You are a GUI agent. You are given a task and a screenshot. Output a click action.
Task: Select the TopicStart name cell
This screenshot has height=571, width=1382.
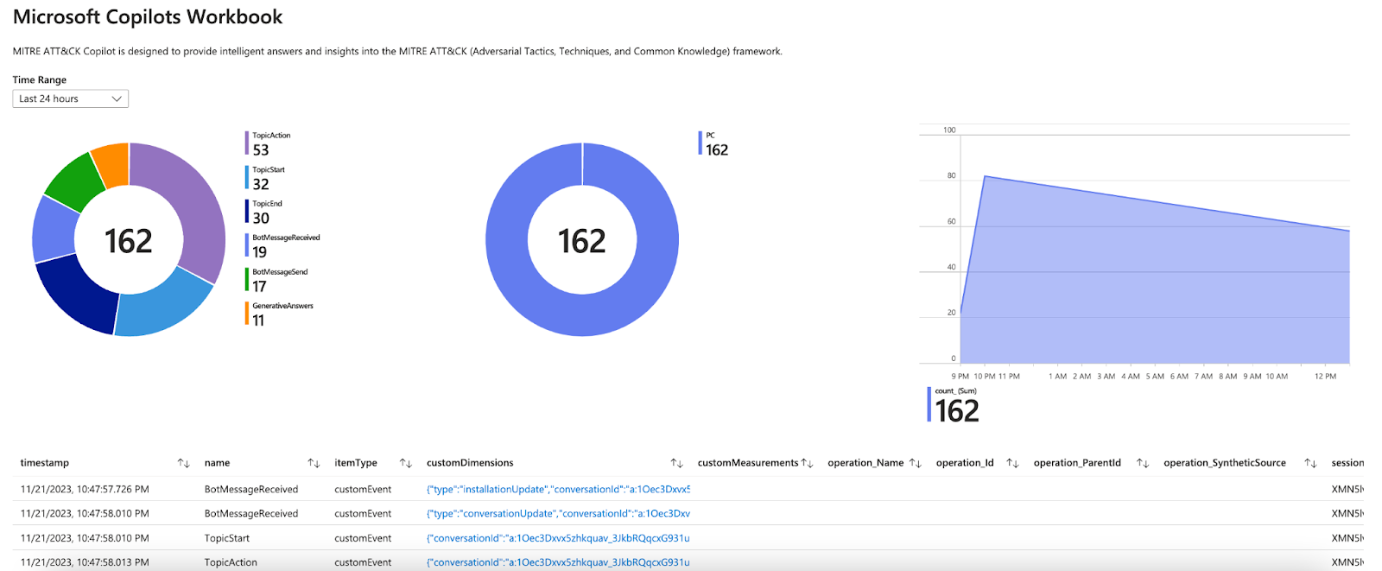227,538
